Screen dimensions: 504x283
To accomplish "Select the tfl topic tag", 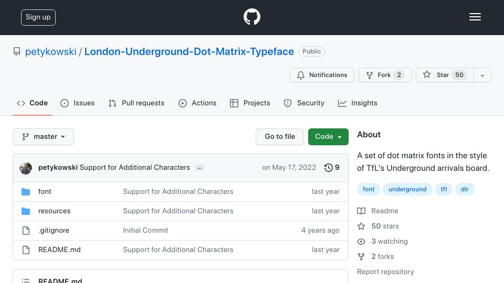I will (444, 189).
